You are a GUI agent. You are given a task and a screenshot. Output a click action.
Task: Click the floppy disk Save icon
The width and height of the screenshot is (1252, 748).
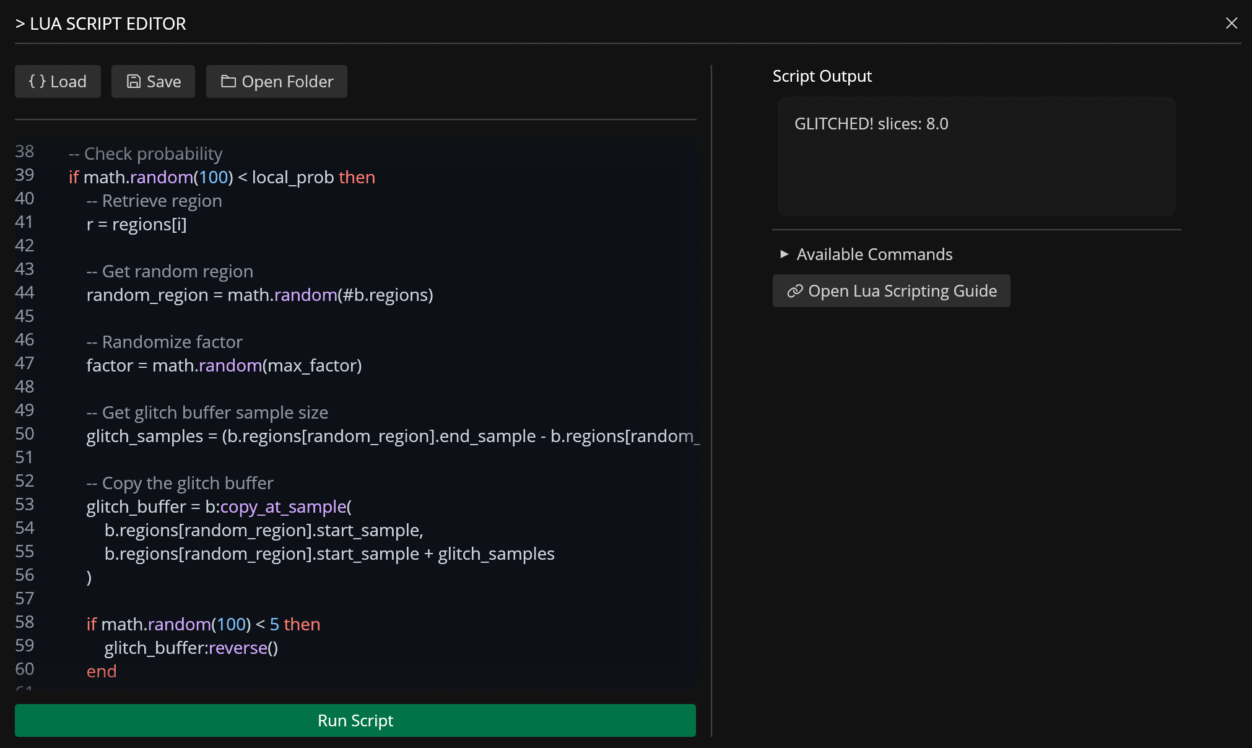(x=134, y=81)
